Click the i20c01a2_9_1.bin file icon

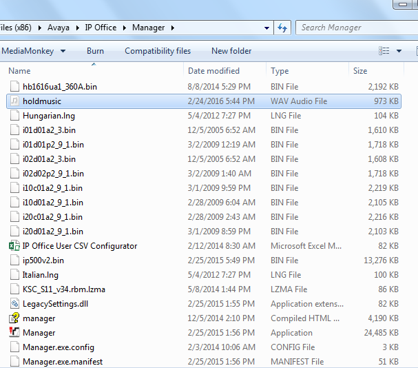click(x=14, y=216)
